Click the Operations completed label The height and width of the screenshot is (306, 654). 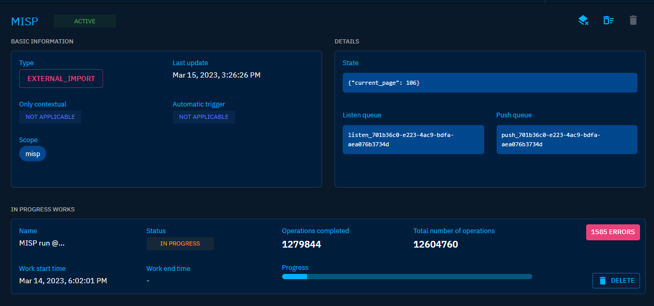315,231
